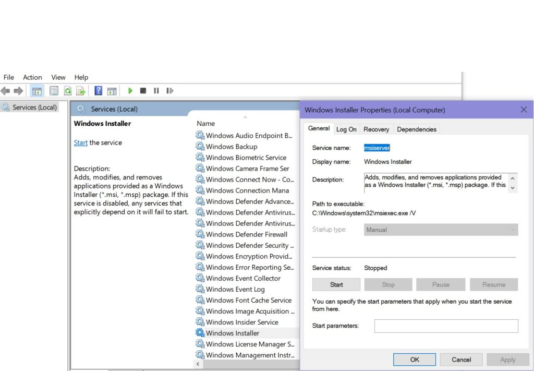Open the Startup type dropdown
The width and height of the screenshot is (534, 371).
tap(441, 230)
